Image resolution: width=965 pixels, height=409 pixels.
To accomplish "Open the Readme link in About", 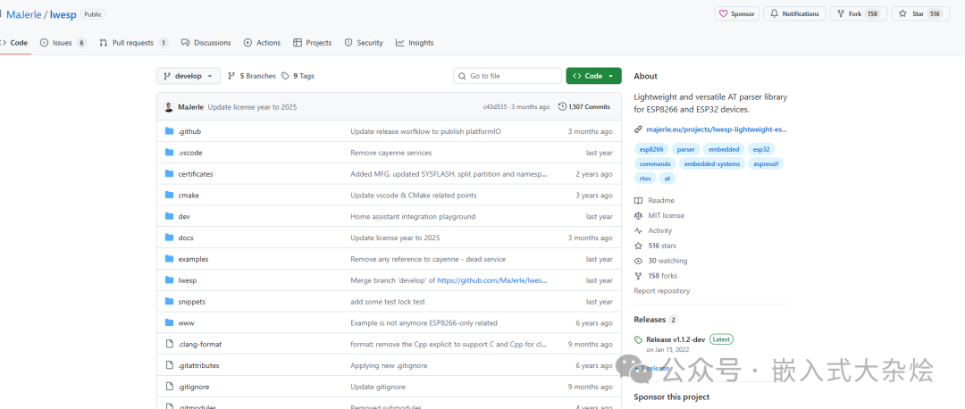I will click(654, 201).
